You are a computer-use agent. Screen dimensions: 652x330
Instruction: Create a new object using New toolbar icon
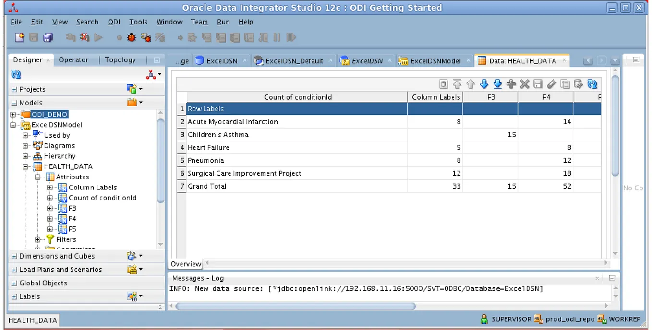point(20,37)
